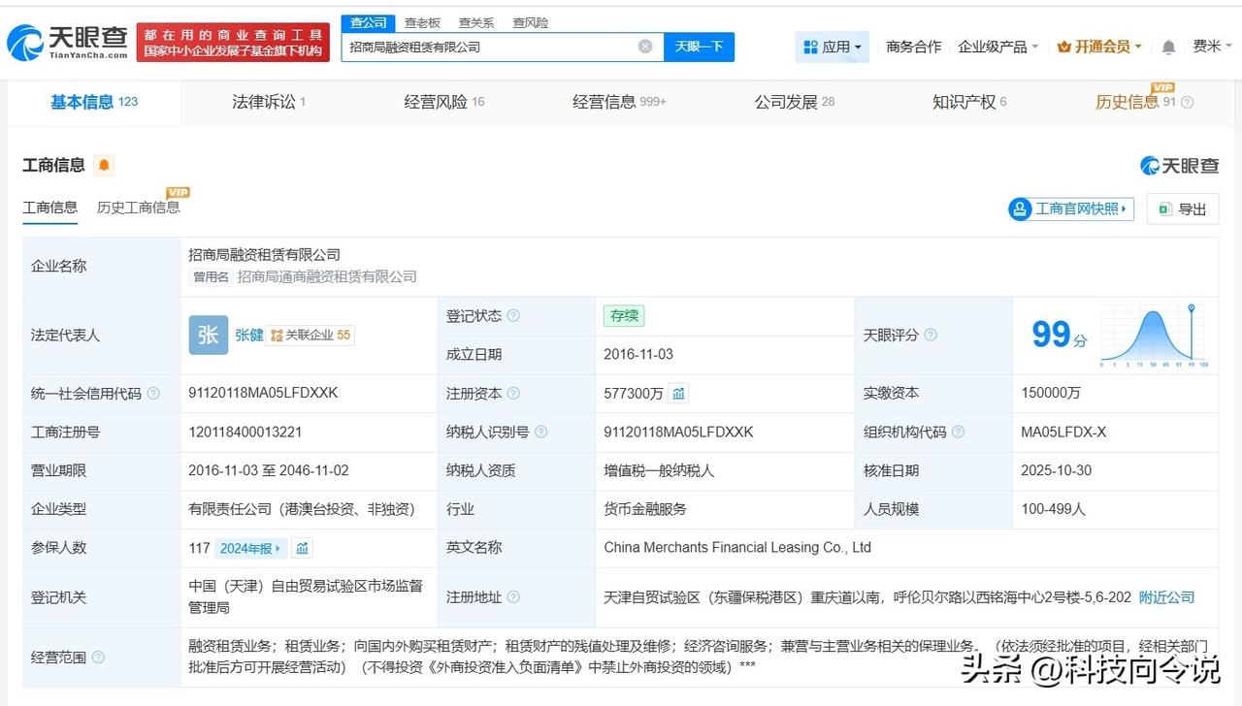
Task: Click the 人员规模 value 100-499人
Action: coord(1053,509)
